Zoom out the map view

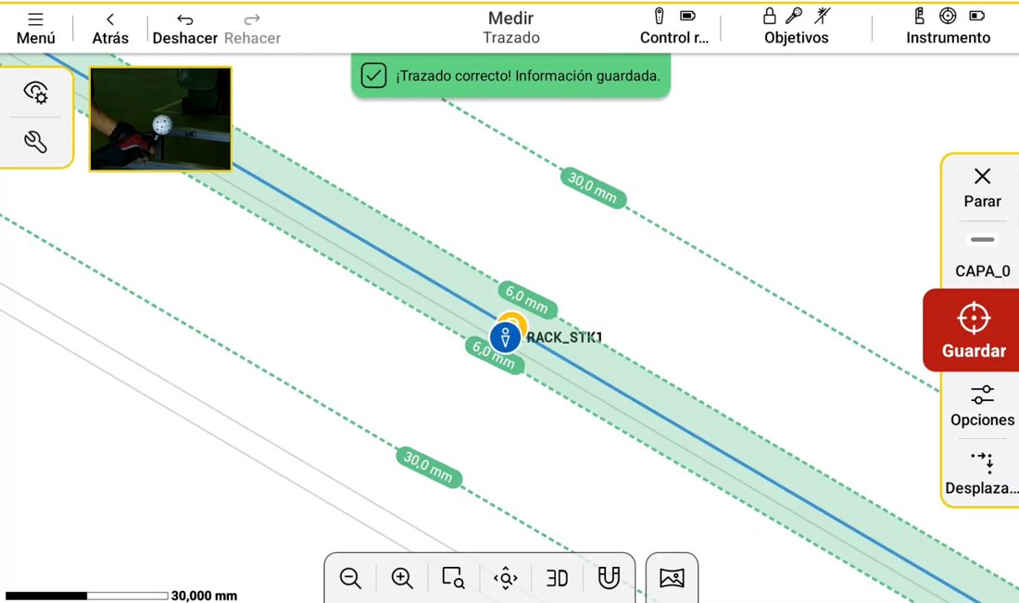(x=350, y=578)
